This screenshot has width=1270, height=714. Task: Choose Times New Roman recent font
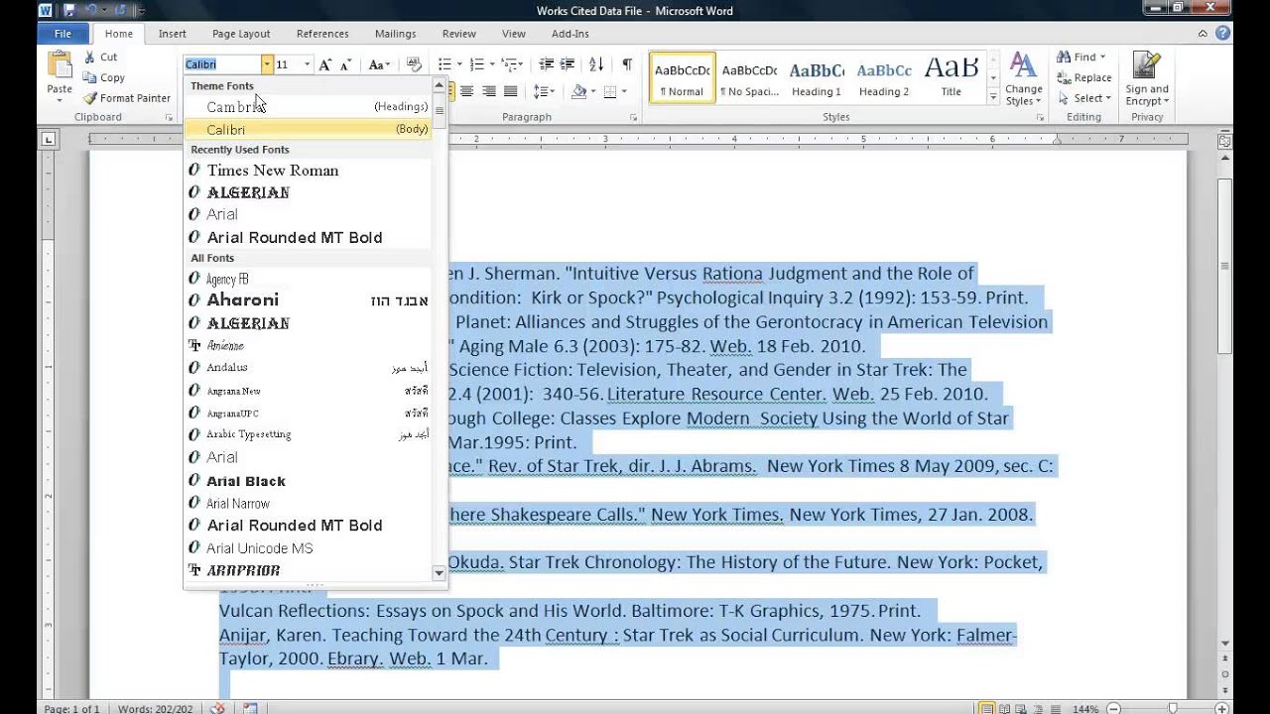pos(309,171)
